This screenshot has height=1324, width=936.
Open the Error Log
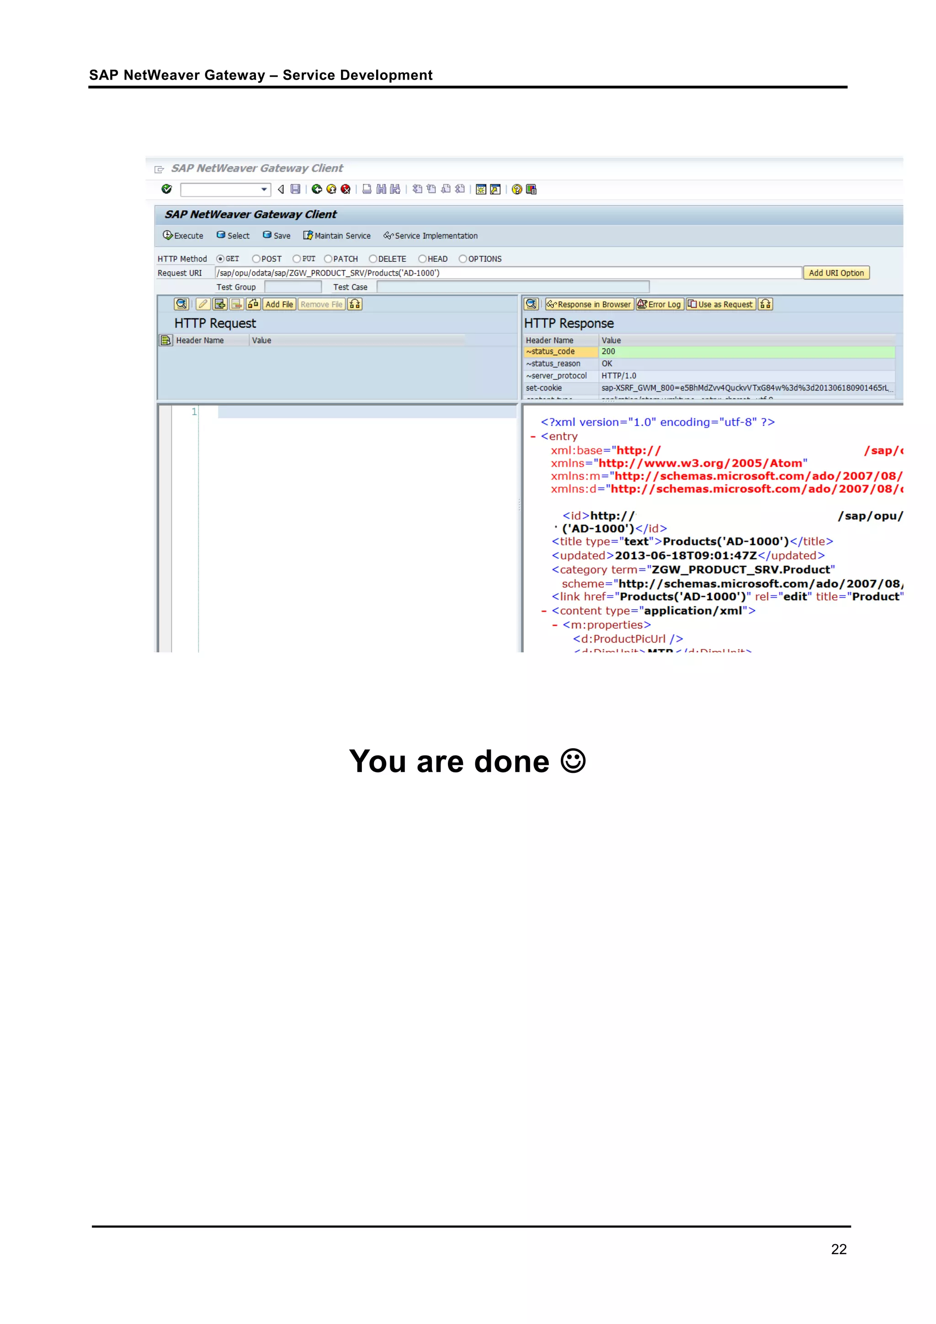pyautogui.click(x=659, y=304)
